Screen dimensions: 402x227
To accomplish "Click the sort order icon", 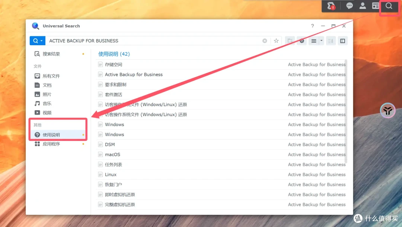I will click(x=331, y=41).
